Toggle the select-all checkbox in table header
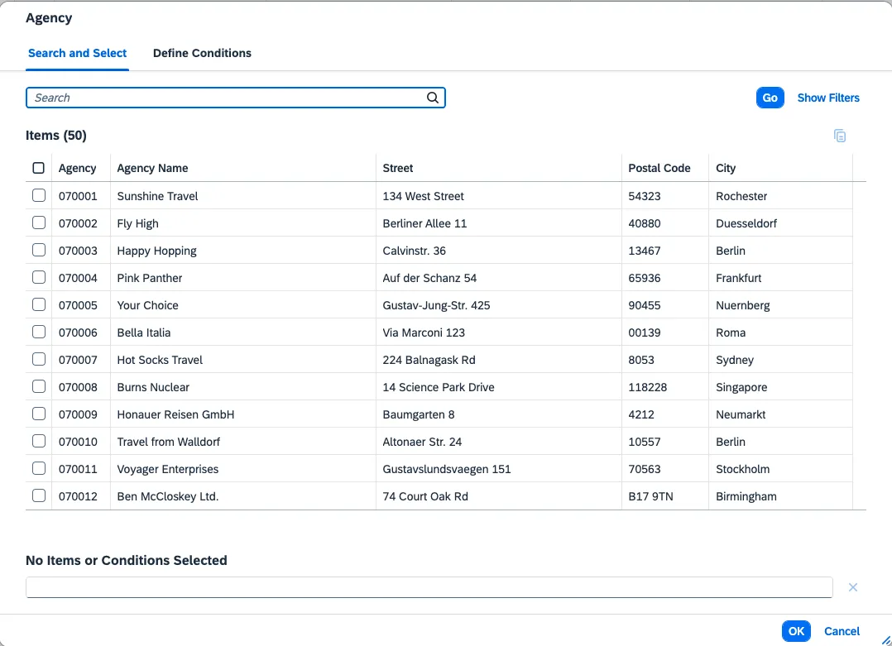892x646 pixels. (x=39, y=168)
